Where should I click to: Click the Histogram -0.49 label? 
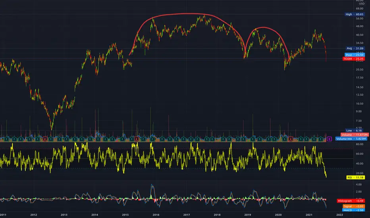click(x=351, y=201)
